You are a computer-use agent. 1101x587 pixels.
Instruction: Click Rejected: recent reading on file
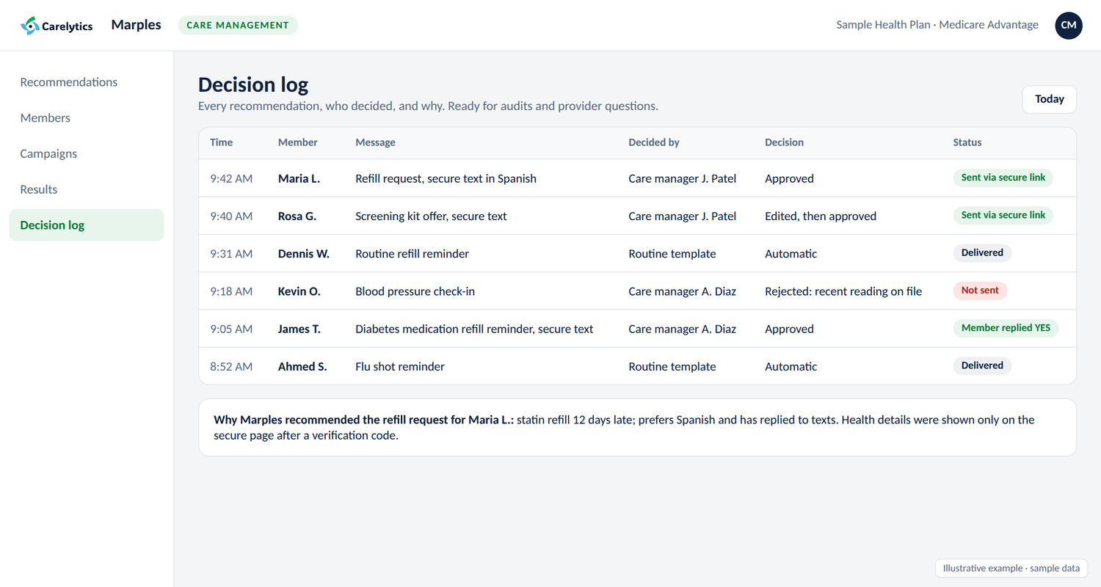843,291
